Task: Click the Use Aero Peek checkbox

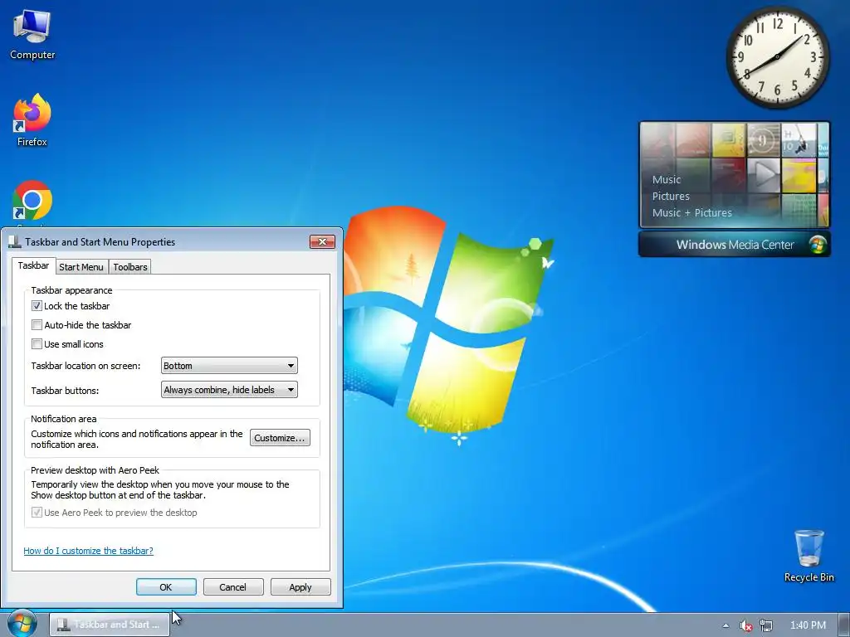Action: [37, 513]
